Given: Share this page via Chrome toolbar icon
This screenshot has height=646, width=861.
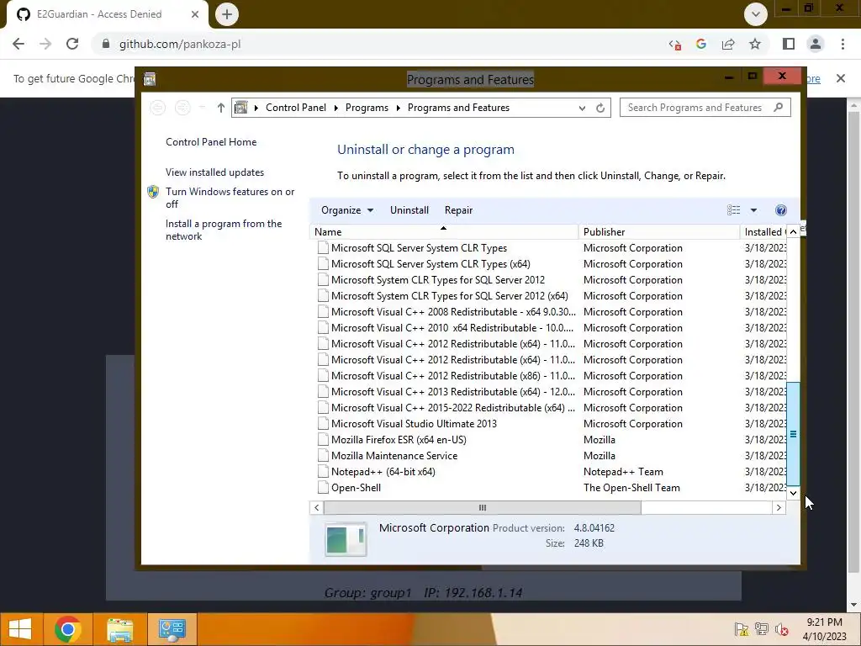Looking at the screenshot, I should tap(728, 44).
